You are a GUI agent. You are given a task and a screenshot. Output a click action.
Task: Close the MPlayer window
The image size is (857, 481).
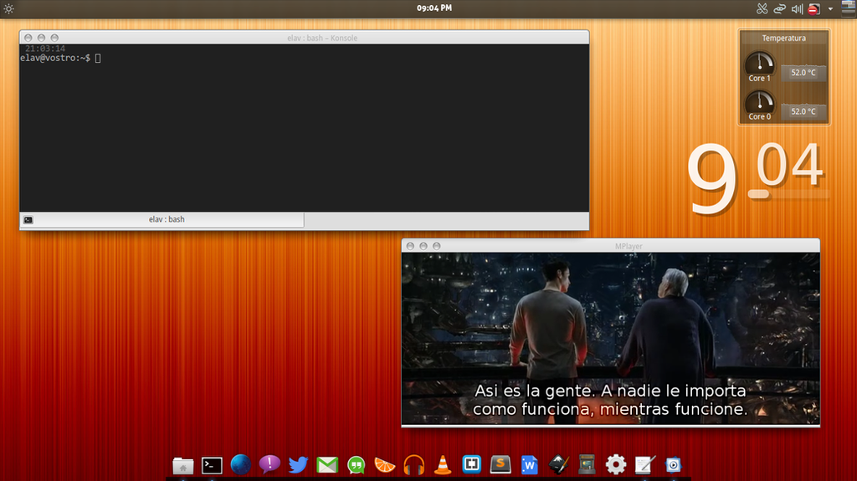click(x=410, y=246)
